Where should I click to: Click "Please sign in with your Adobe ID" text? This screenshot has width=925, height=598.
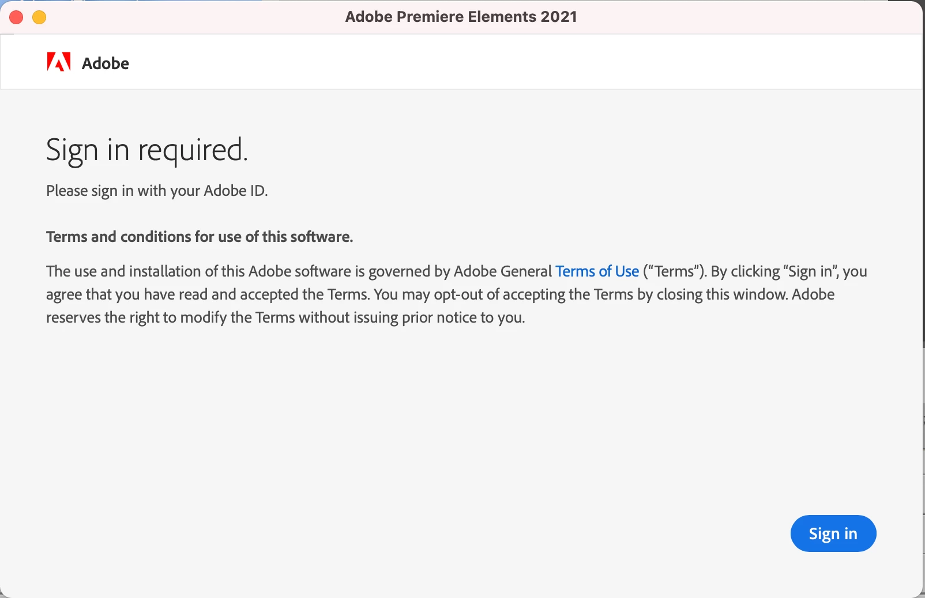pyautogui.click(x=157, y=191)
